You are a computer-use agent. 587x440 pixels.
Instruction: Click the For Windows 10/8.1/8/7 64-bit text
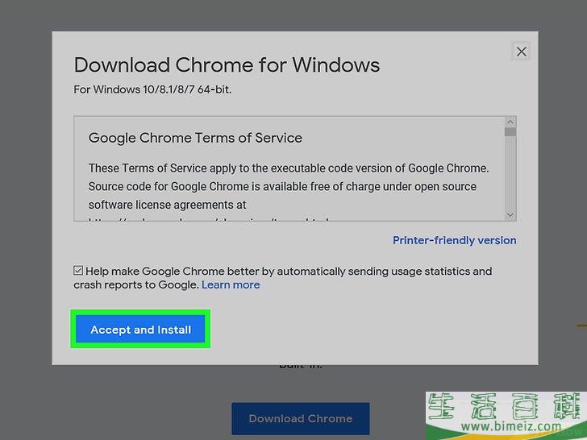152,89
